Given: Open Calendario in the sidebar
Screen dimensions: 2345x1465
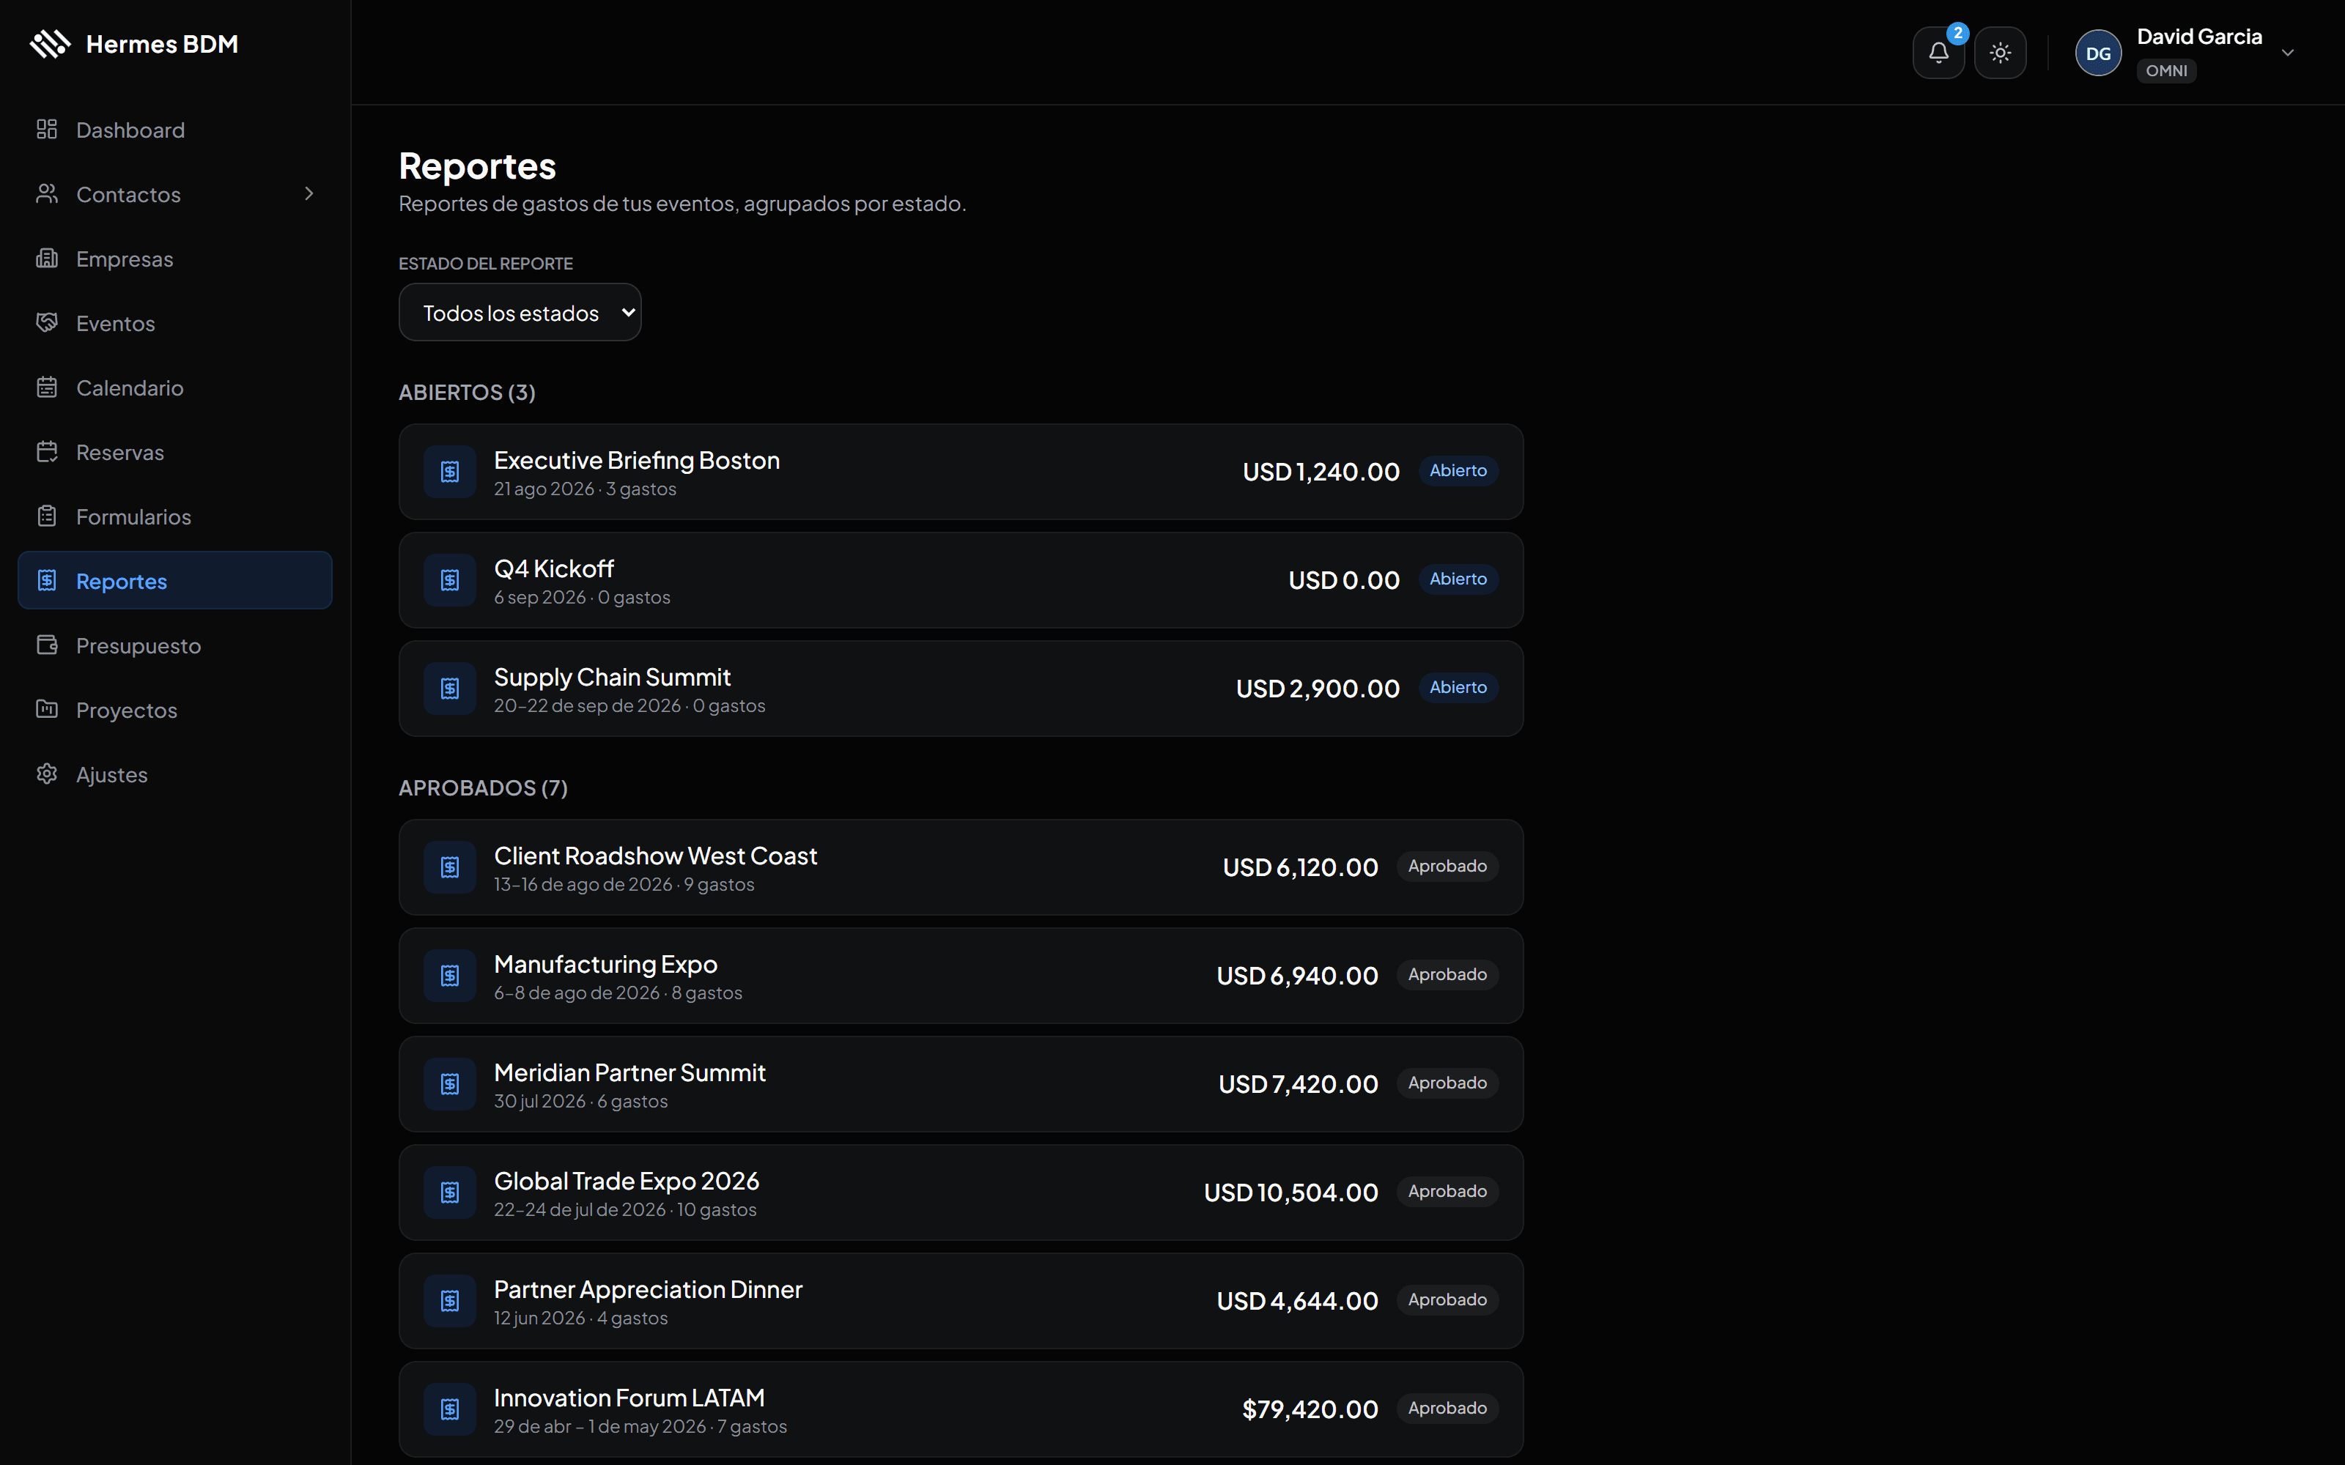Looking at the screenshot, I should (x=174, y=387).
